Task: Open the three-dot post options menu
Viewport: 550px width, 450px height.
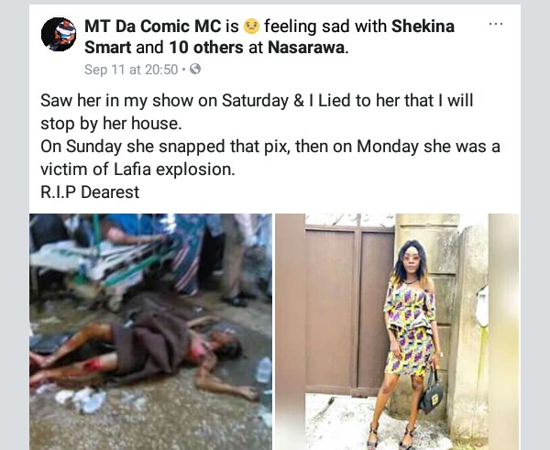Action: (496, 24)
